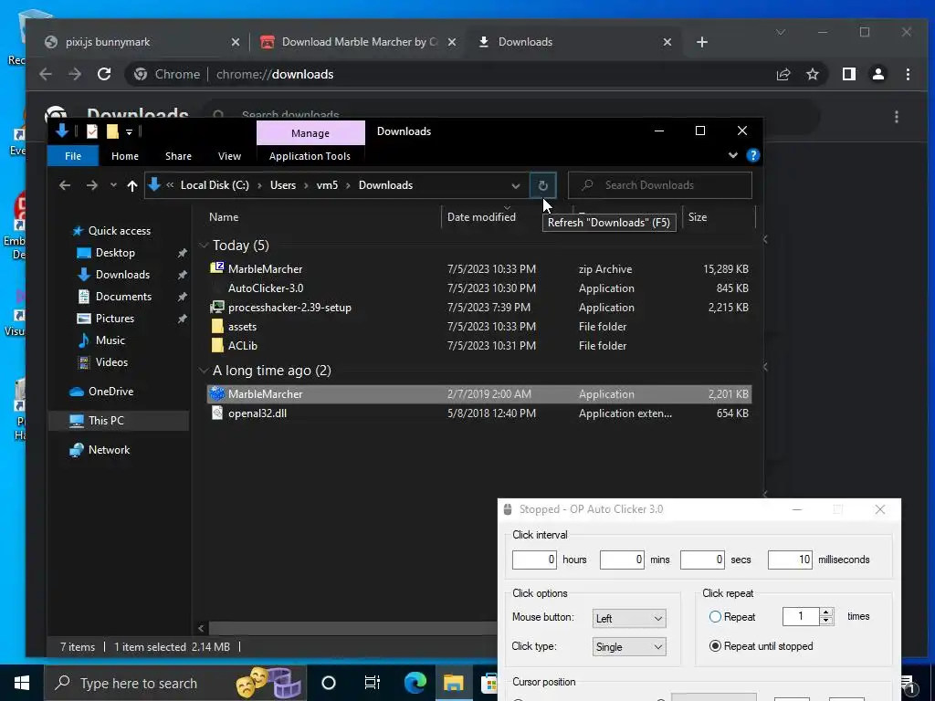Click the Properties icon in quick access toolbar

pyautogui.click(x=92, y=131)
